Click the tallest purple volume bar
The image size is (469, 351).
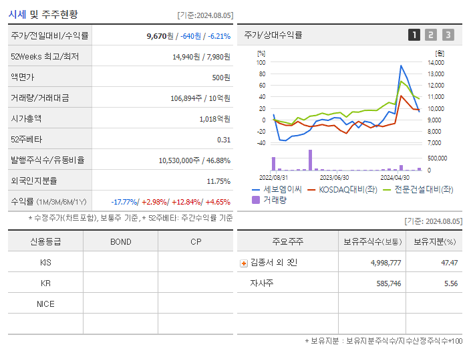(310, 160)
